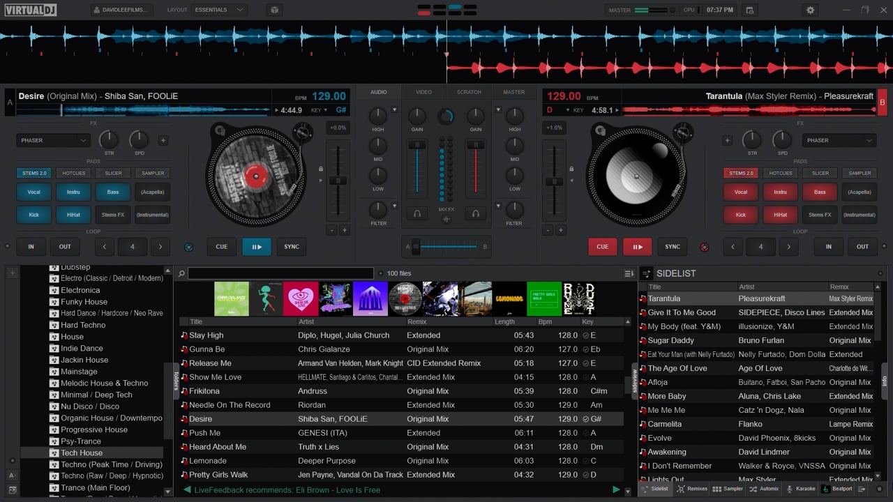This screenshot has width=893, height=502.
Task: Select HOTCUES pad mode on deck A
Action: click(x=73, y=173)
